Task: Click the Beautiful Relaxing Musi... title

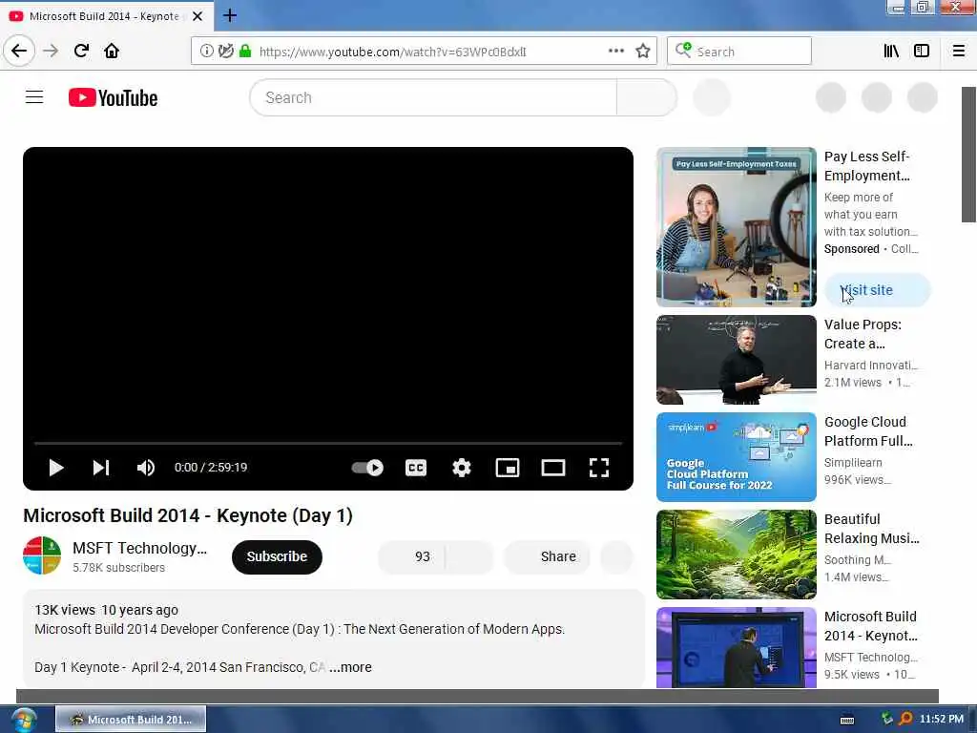Action: 871,529
